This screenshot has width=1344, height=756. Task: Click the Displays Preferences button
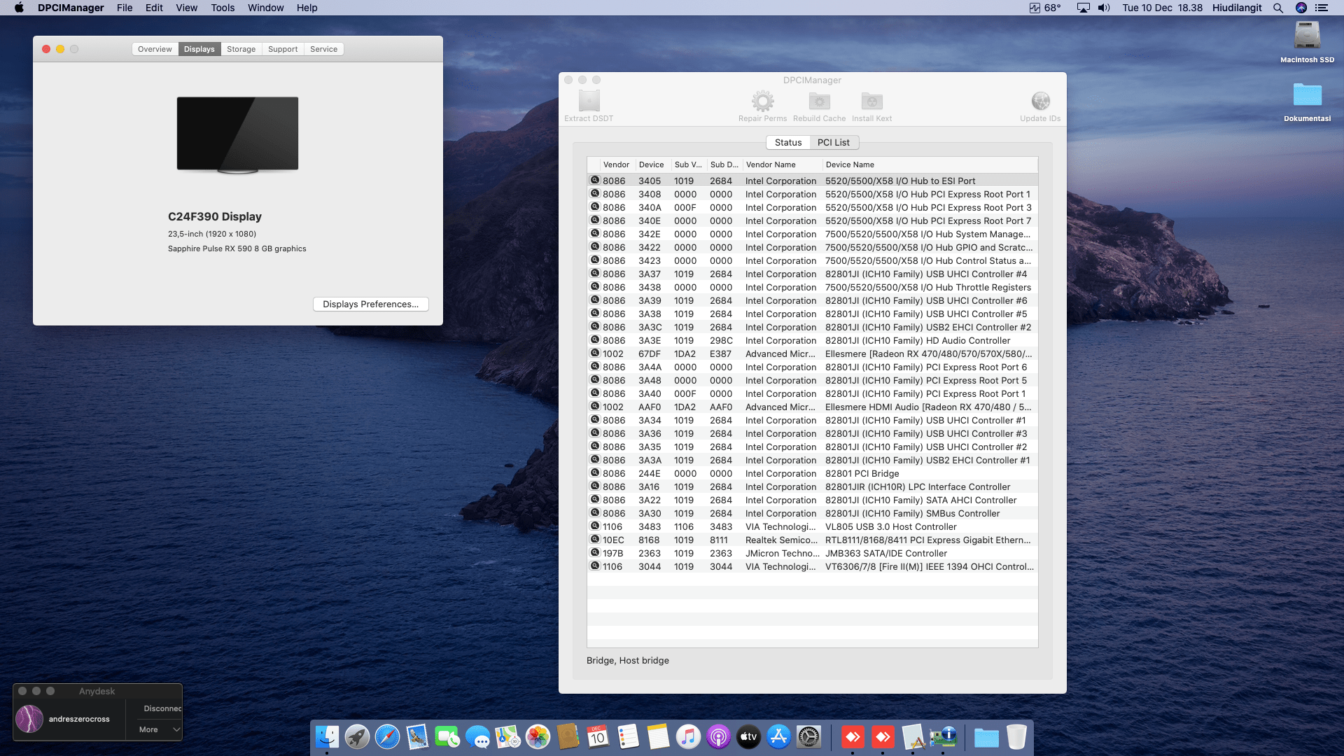tap(370, 304)
